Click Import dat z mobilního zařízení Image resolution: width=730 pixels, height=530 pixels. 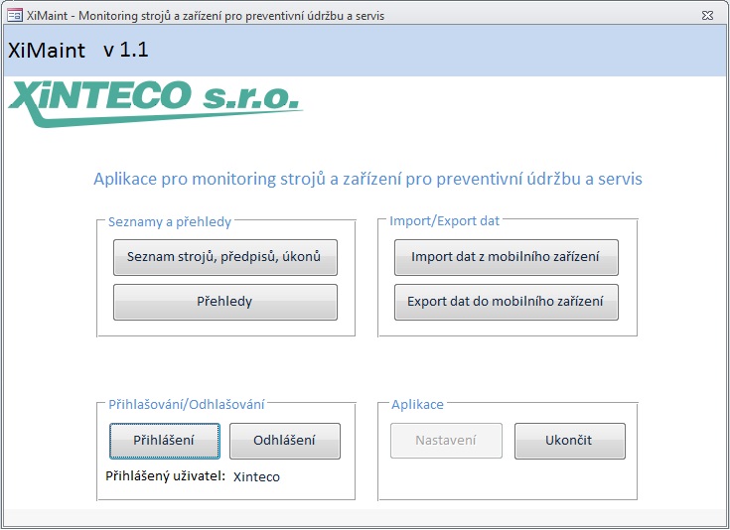pos(507,257)
